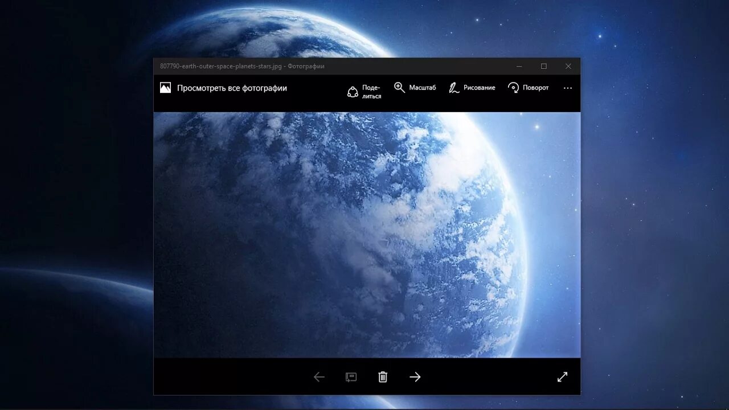Enter fullscreen with the diagonal arrows icon
729x410 pixels.
(x=563, y=377)
